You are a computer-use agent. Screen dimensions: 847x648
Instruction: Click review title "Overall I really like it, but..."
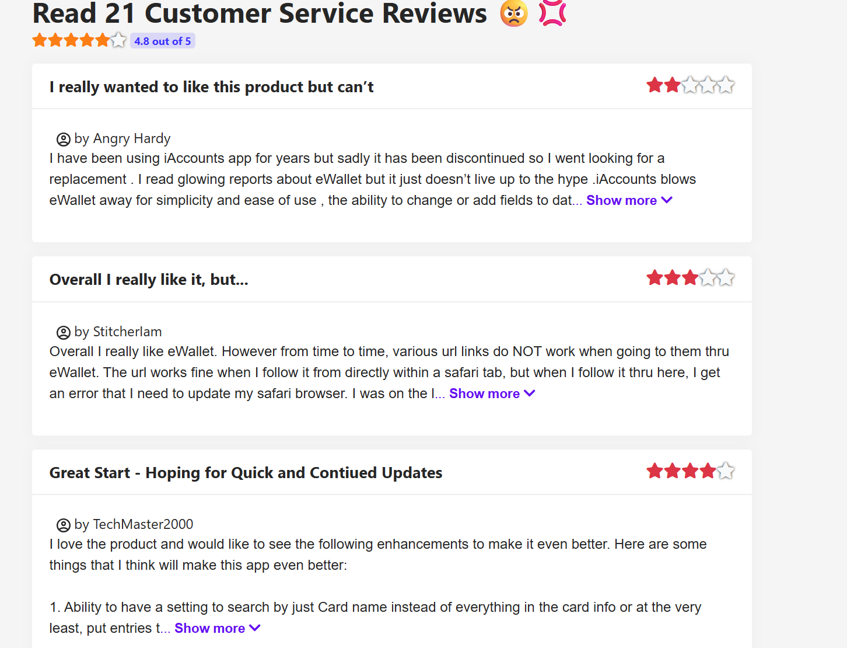pos(149,280)
